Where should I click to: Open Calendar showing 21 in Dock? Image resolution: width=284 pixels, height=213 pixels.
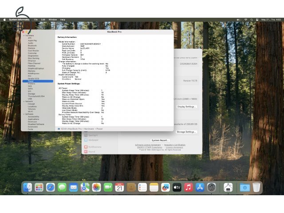[119, 187]
